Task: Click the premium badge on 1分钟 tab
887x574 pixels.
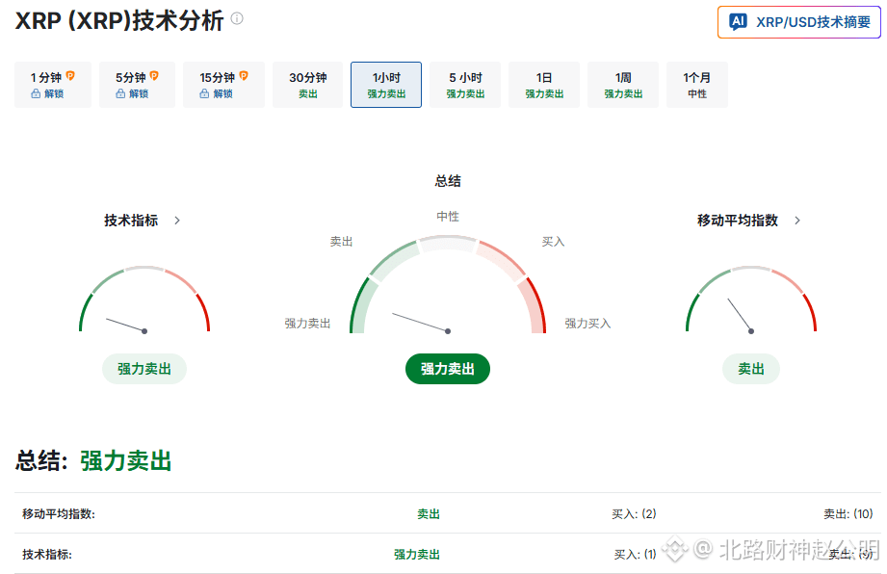Action: pos(70,76)
